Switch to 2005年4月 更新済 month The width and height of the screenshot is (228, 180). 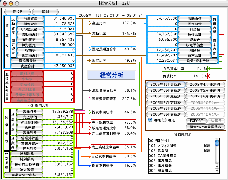tap(205, 85)
